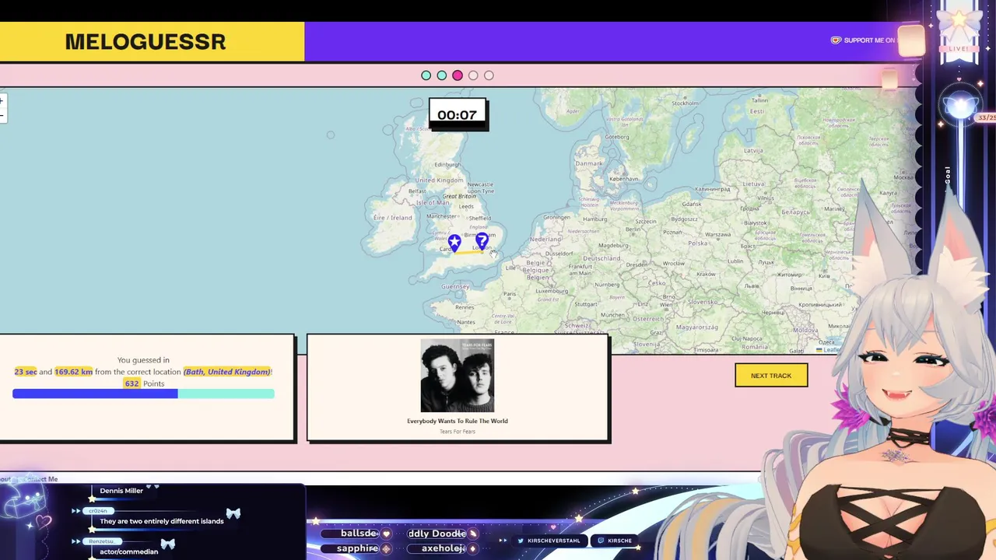This screenshot has width=996, height=560.
Task: Click the song title Everybody Wants To Rule The World
Action: [x=458, y=421]
